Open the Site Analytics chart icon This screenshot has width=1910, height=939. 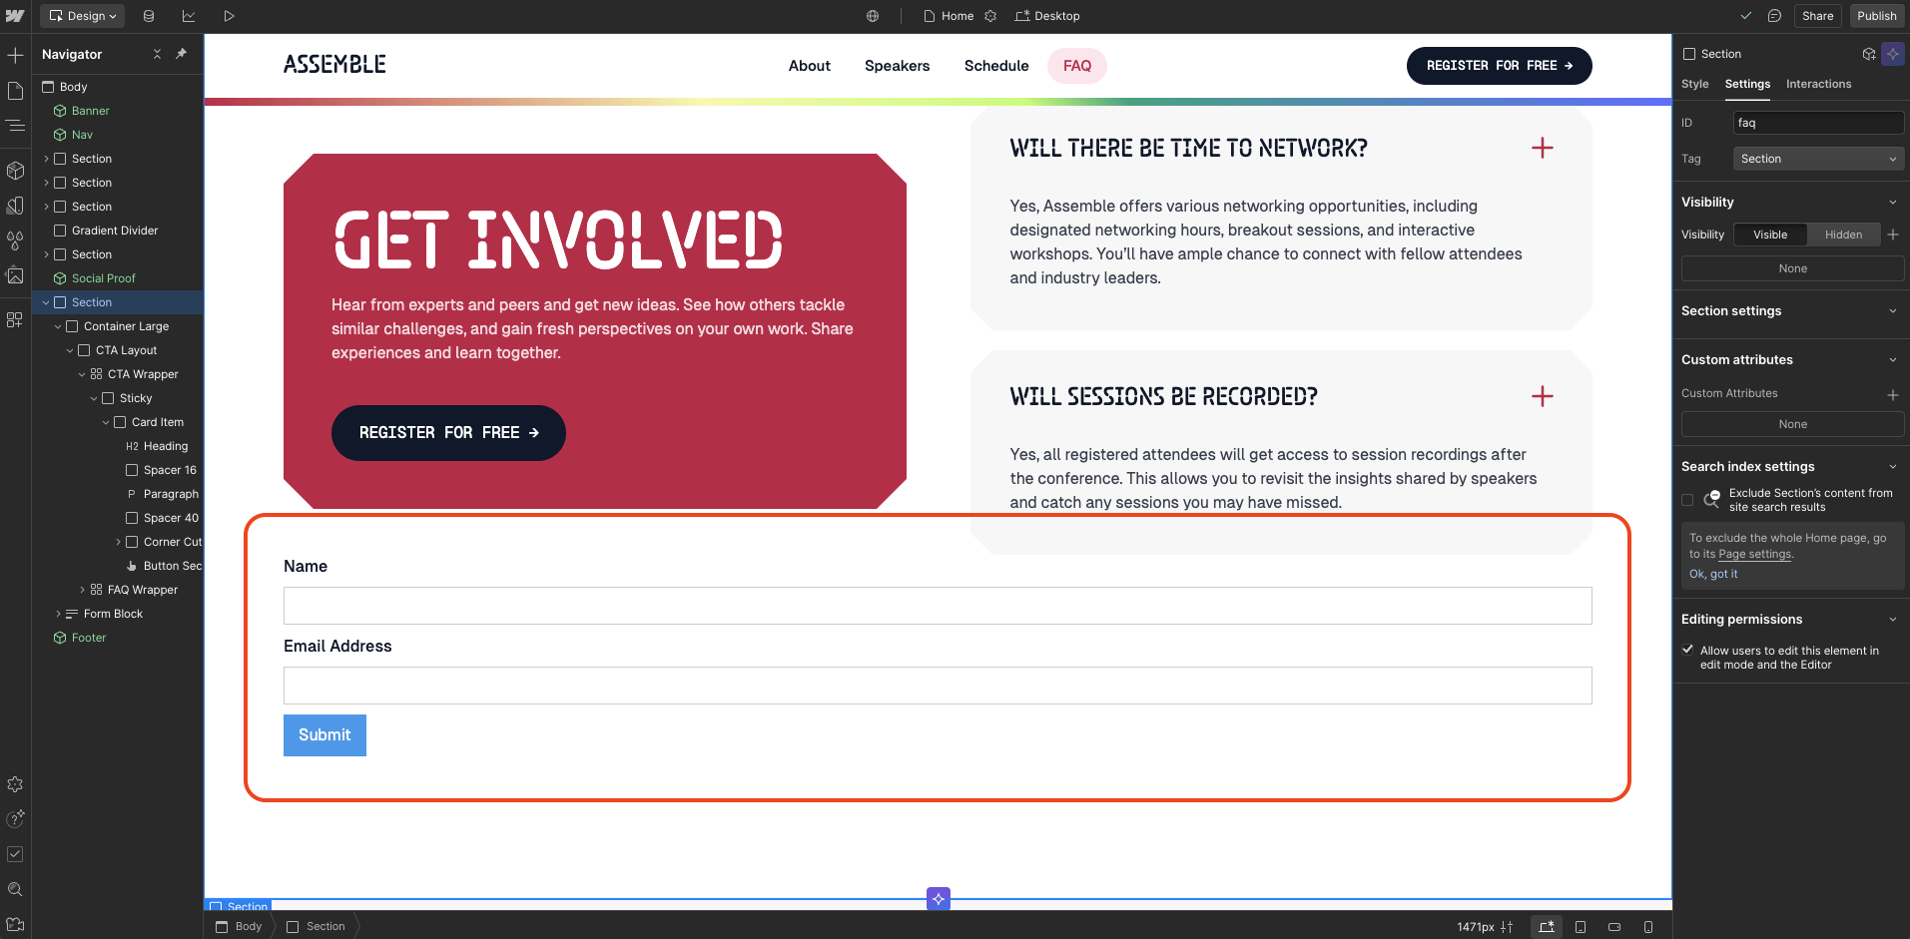[189, 16]
